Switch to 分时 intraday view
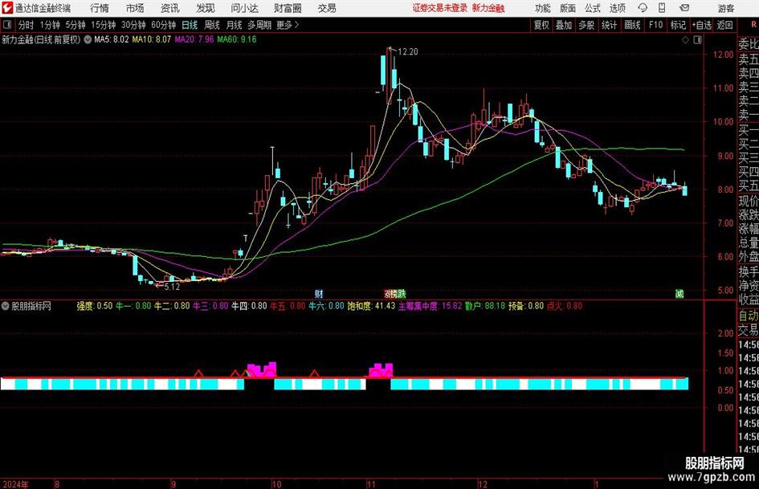This screenshot has height=489, width=759. [x=27, y=25]
